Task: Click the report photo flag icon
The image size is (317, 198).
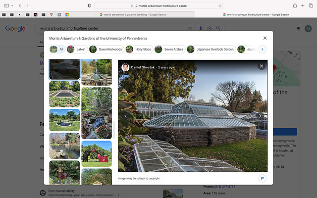Action: (262, 178)
